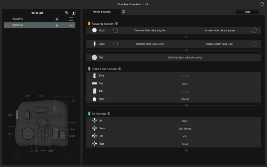Edit Top button [ESC] assignment
Viewport: 267px width, 167px height.
pyautogui.click(x=185, y=84)
